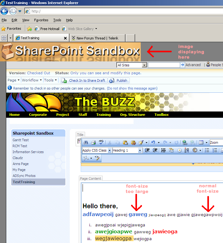
Task: Click the site search text box
Action: pyautogui.click(x=164, y=65)
